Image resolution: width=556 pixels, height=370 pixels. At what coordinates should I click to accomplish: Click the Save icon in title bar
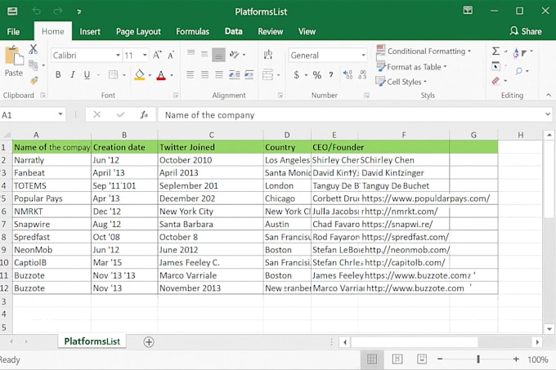pos(12,11)
